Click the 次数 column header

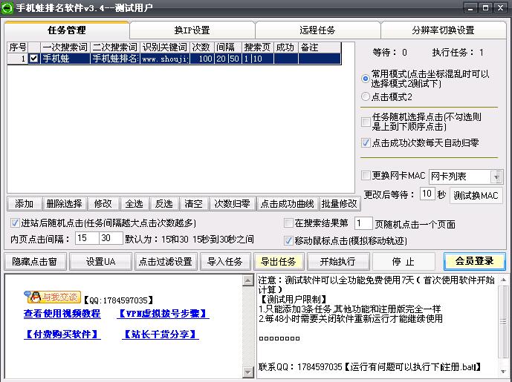[201, 47]
